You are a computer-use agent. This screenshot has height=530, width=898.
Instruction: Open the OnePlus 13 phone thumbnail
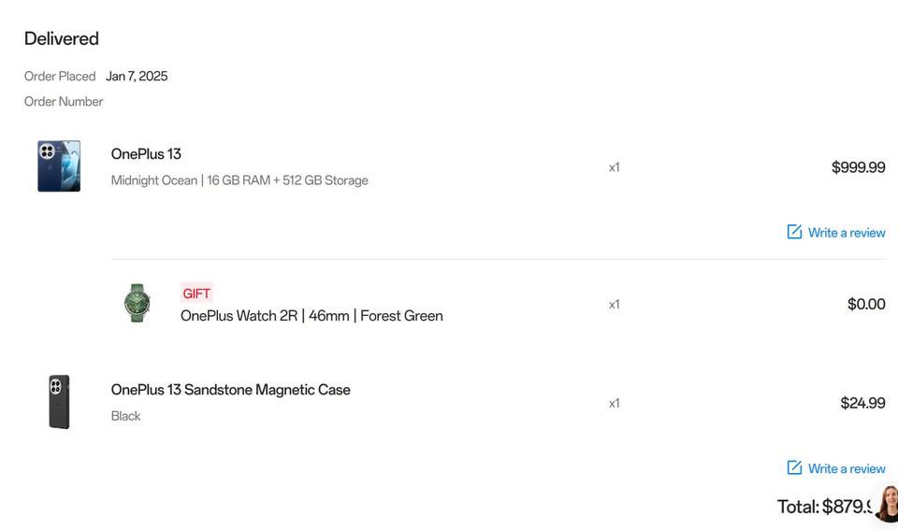(x=59, y=166)
